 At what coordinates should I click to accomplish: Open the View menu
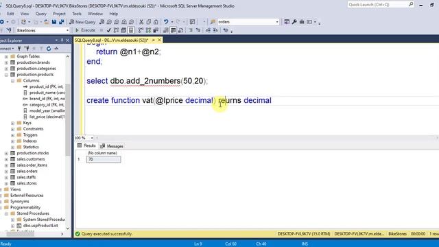point(25,14)
